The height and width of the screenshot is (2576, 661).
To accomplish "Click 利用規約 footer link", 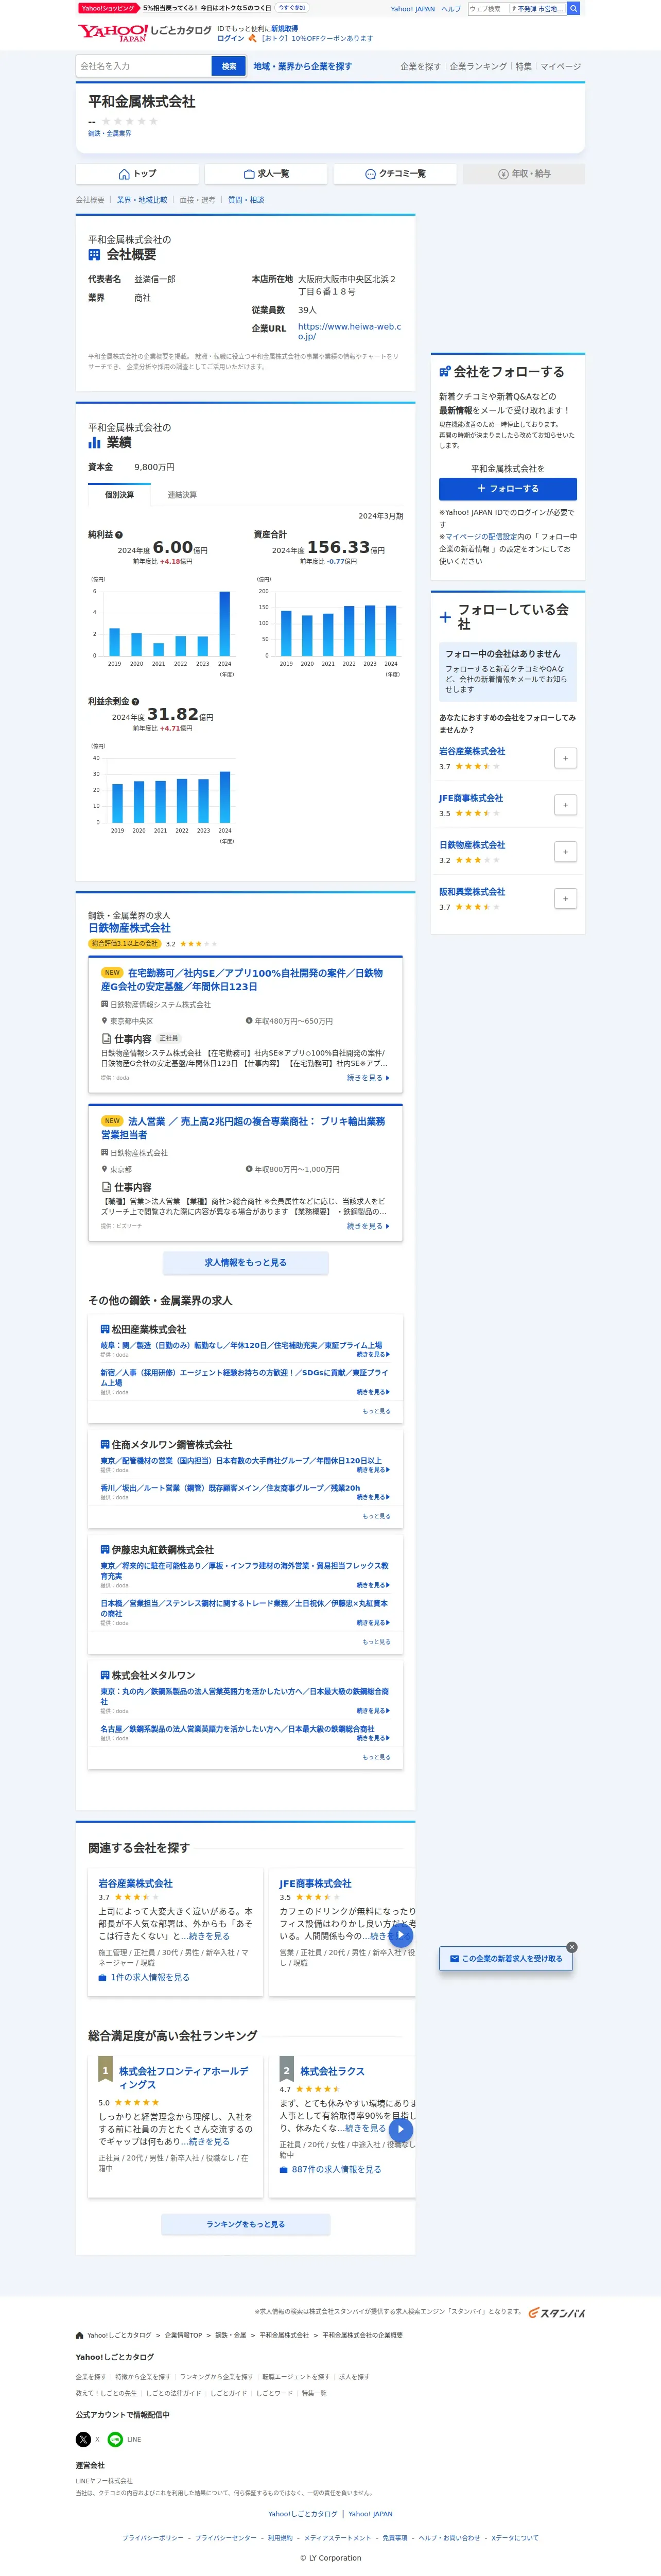I will coord(280,2538).
